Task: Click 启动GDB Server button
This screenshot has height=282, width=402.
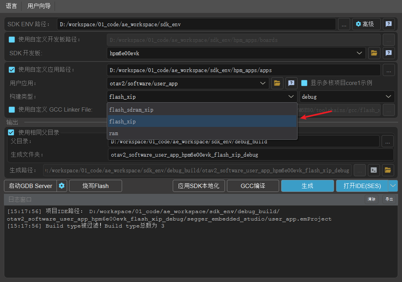Action: click(x=31, y=186)
